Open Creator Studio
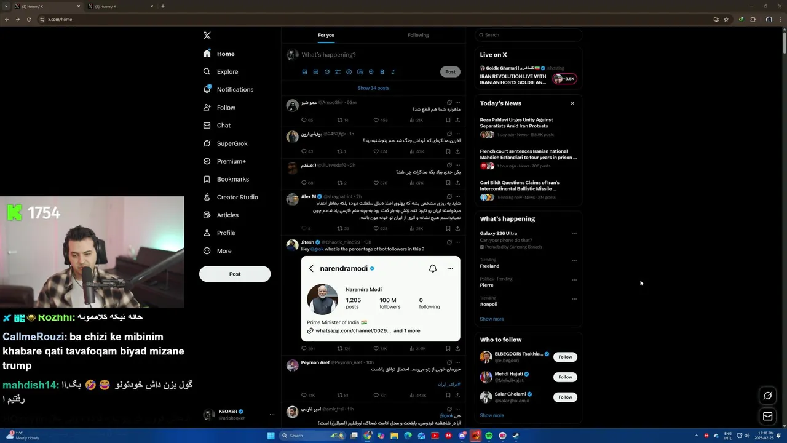787x443 pixels. point(231,197)
